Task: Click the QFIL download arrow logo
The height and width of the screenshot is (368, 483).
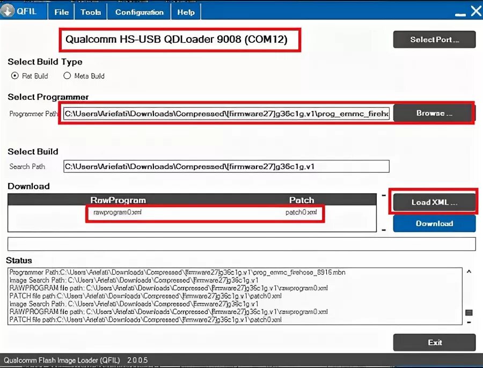Action: click(7, 11)
